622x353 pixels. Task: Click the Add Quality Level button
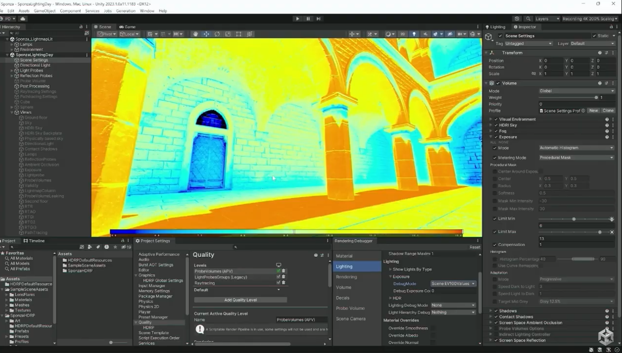[x=240, y=300]
